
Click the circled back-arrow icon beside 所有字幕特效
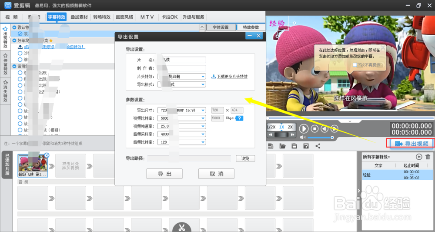click(x=419, y=157)
